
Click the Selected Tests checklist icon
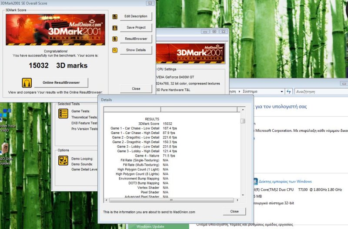(x=63, y=114)
